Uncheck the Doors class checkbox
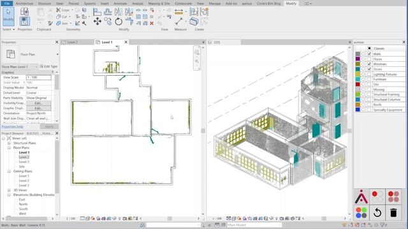 (369, 69)
